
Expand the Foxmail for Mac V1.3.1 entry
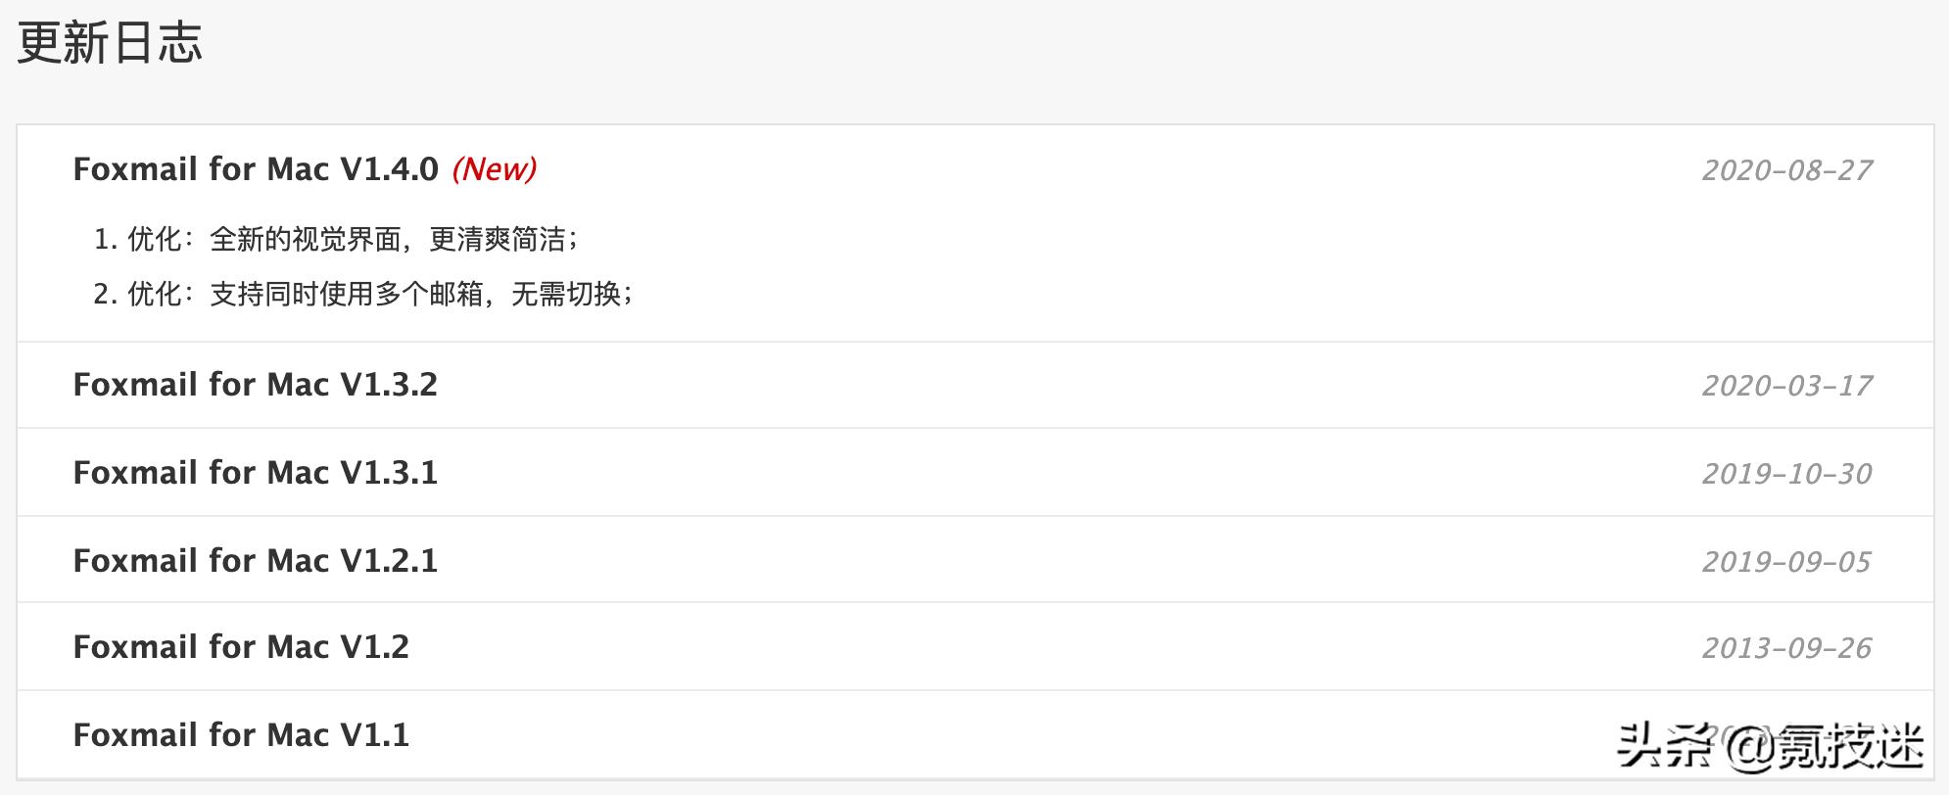click(x=255, y=473)
